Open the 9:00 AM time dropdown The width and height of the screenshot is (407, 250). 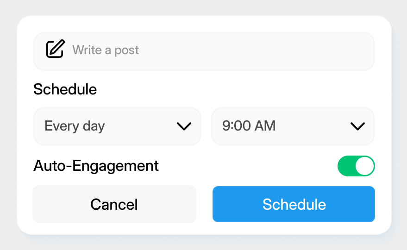click(293, 126)
